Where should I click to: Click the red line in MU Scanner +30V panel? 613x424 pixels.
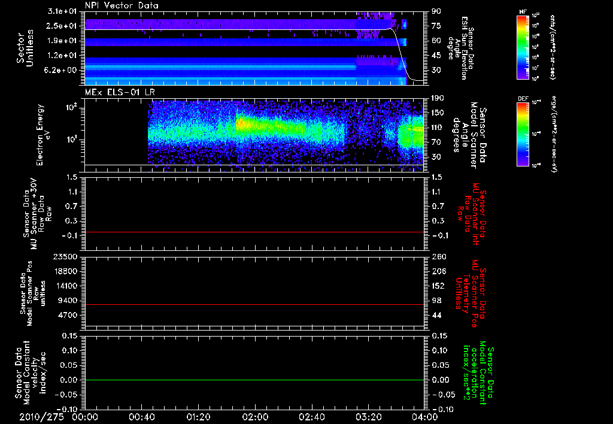click(x=254, y=232)
